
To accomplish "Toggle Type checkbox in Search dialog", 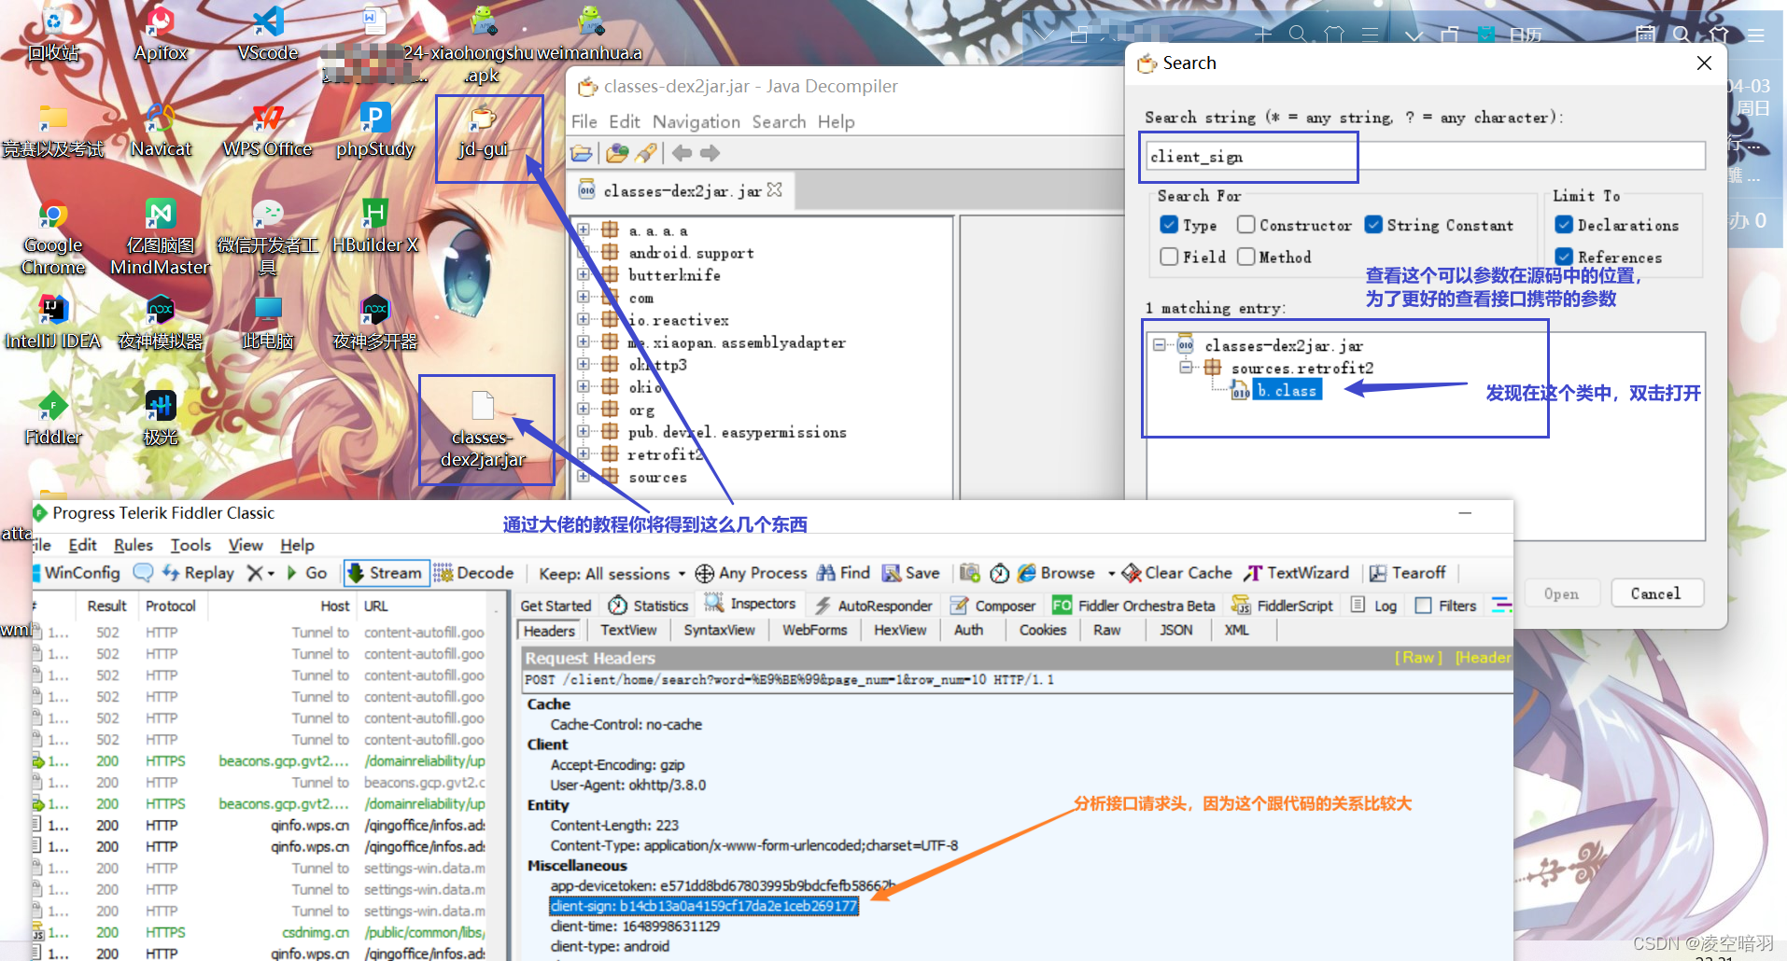I will point(1168,225).
